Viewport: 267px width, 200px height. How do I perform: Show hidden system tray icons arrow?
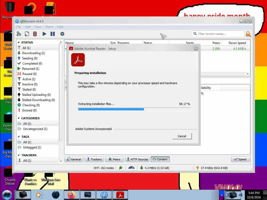coord(222,195)
